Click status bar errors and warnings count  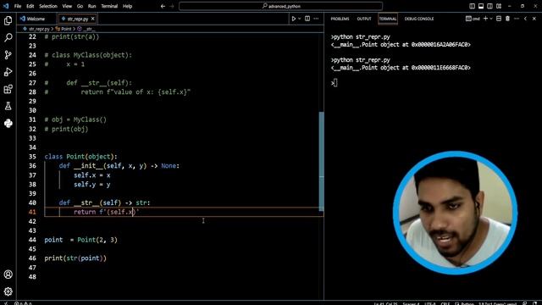click(23, 303)
